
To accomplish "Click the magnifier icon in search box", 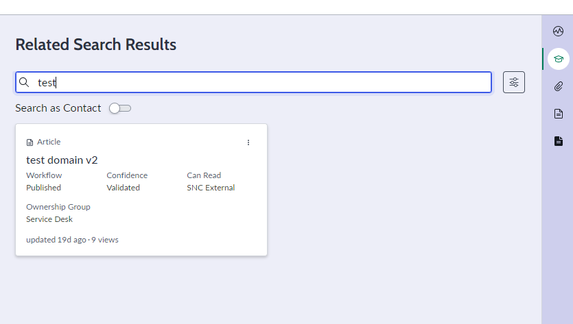I will click(24, 82).
